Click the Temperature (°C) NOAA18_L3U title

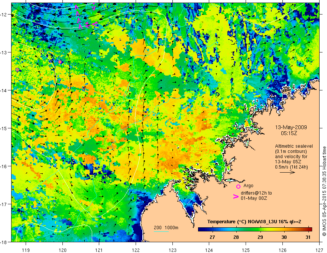pyautogui.click(x=254, y=222)
